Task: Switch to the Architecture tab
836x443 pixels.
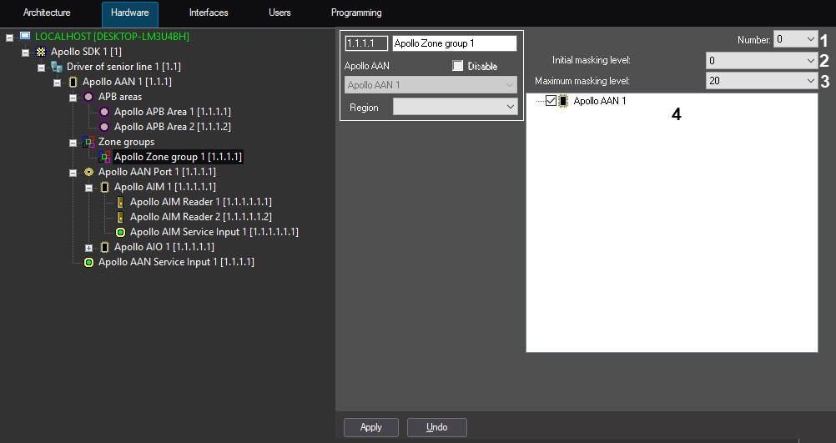Action: (x=47, y=13)
